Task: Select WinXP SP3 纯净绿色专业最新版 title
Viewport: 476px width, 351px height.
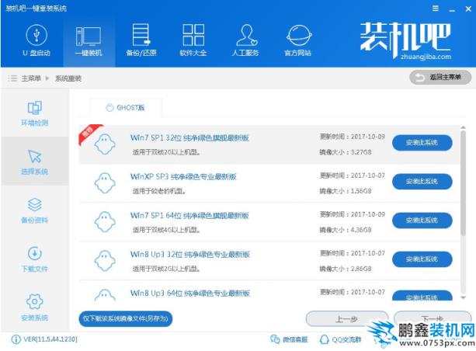Action: coord(183,177)
